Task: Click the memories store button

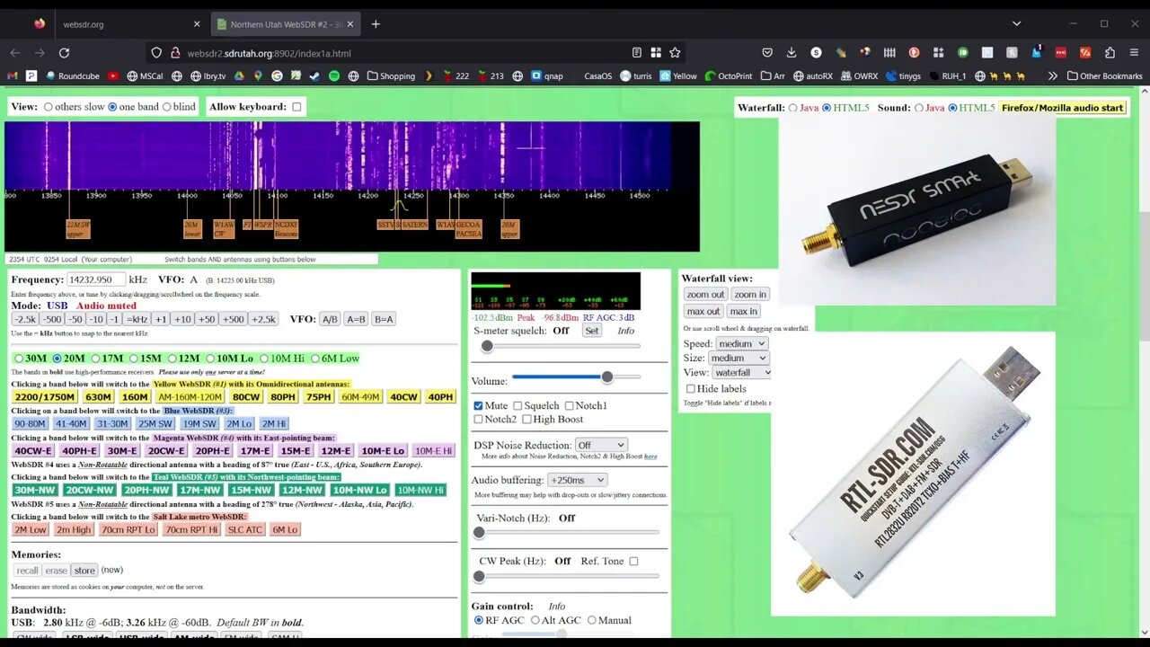Action: (x=84, y=570)
